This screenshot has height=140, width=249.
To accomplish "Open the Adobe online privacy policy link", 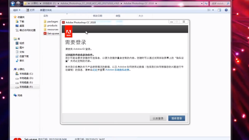I will click(x=117, y=70).
